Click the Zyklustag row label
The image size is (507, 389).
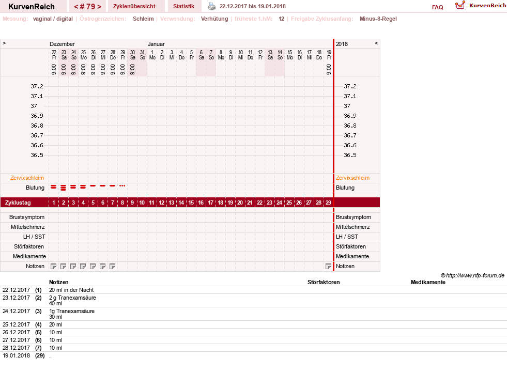[x=18, y=203]
